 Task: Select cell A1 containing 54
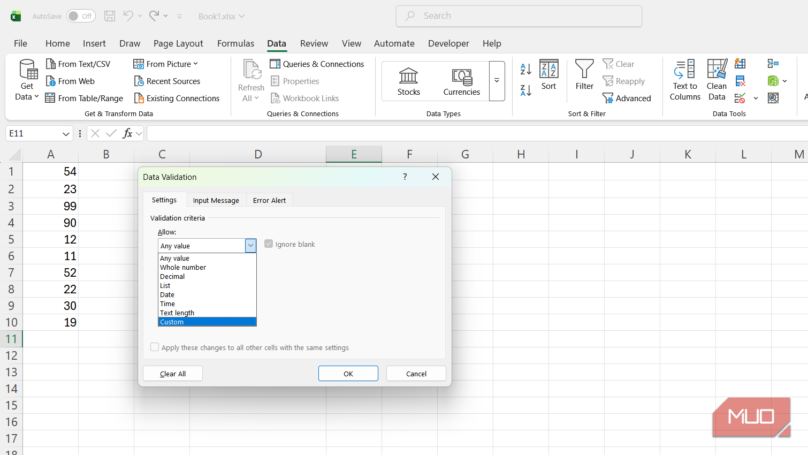pos(50,172)
